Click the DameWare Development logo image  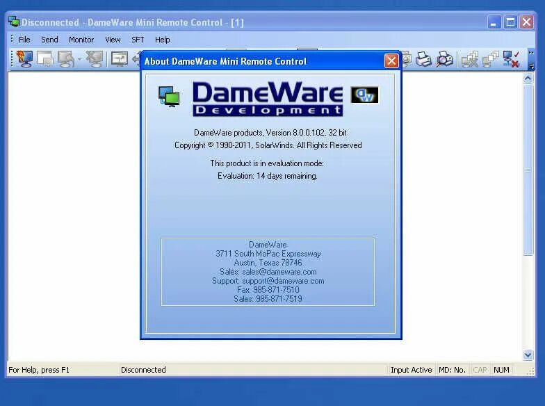[x=268, y=99]
